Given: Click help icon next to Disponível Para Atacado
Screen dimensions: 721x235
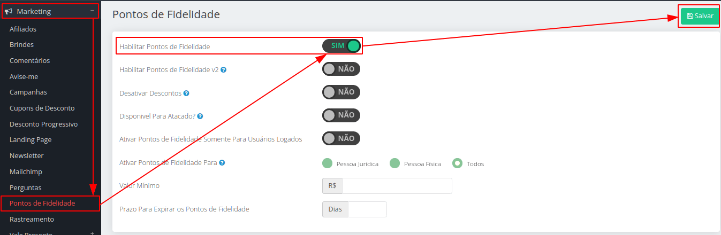Looking at the screenshot, I should coord(200,116).
